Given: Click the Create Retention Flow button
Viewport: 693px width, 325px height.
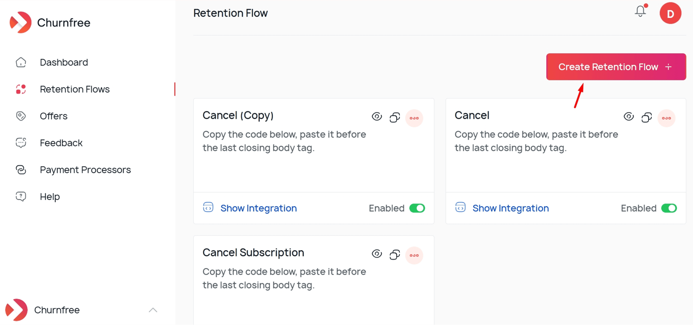Looking at the screenshot, I should pos(616,66).
